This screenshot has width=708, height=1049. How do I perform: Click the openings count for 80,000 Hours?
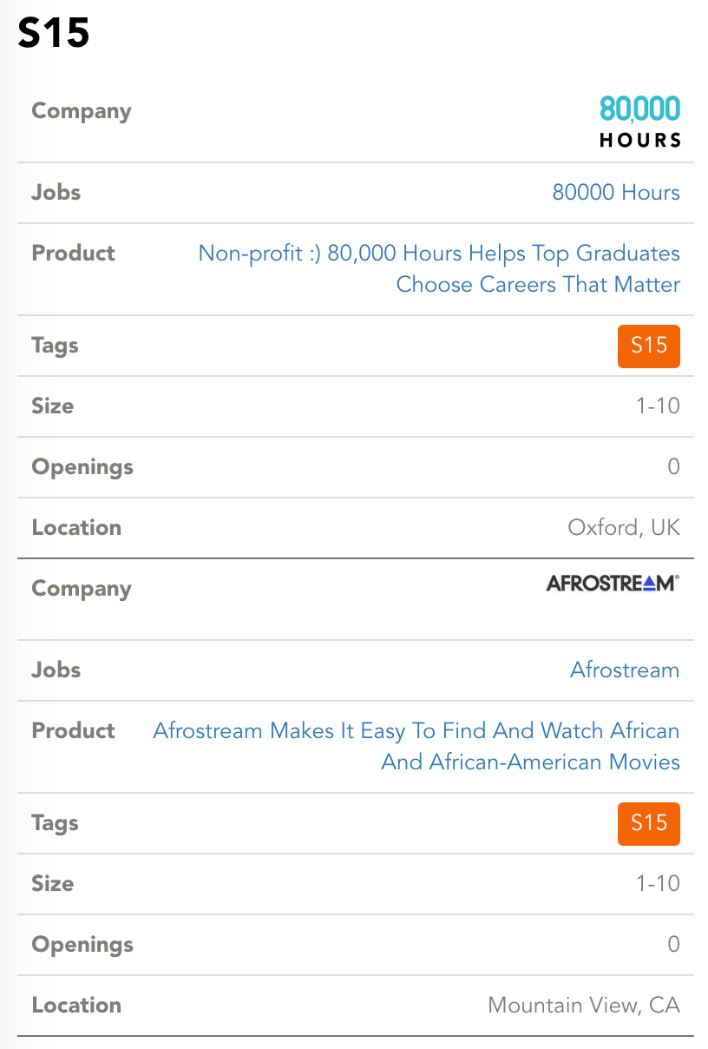[673, 466]
